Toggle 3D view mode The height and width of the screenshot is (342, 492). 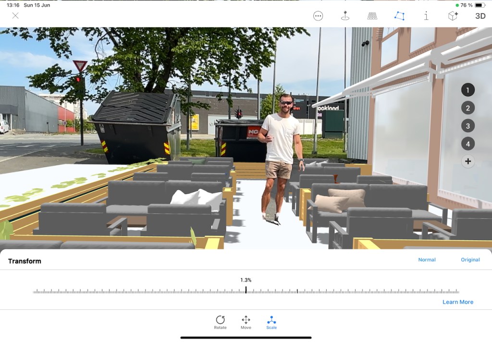click(480, 16)
